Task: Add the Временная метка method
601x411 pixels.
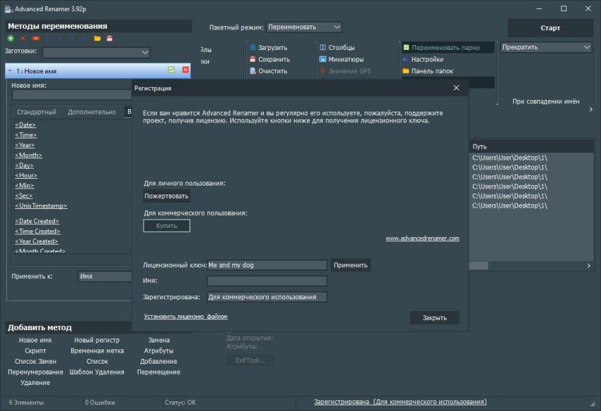Action: 97,351
